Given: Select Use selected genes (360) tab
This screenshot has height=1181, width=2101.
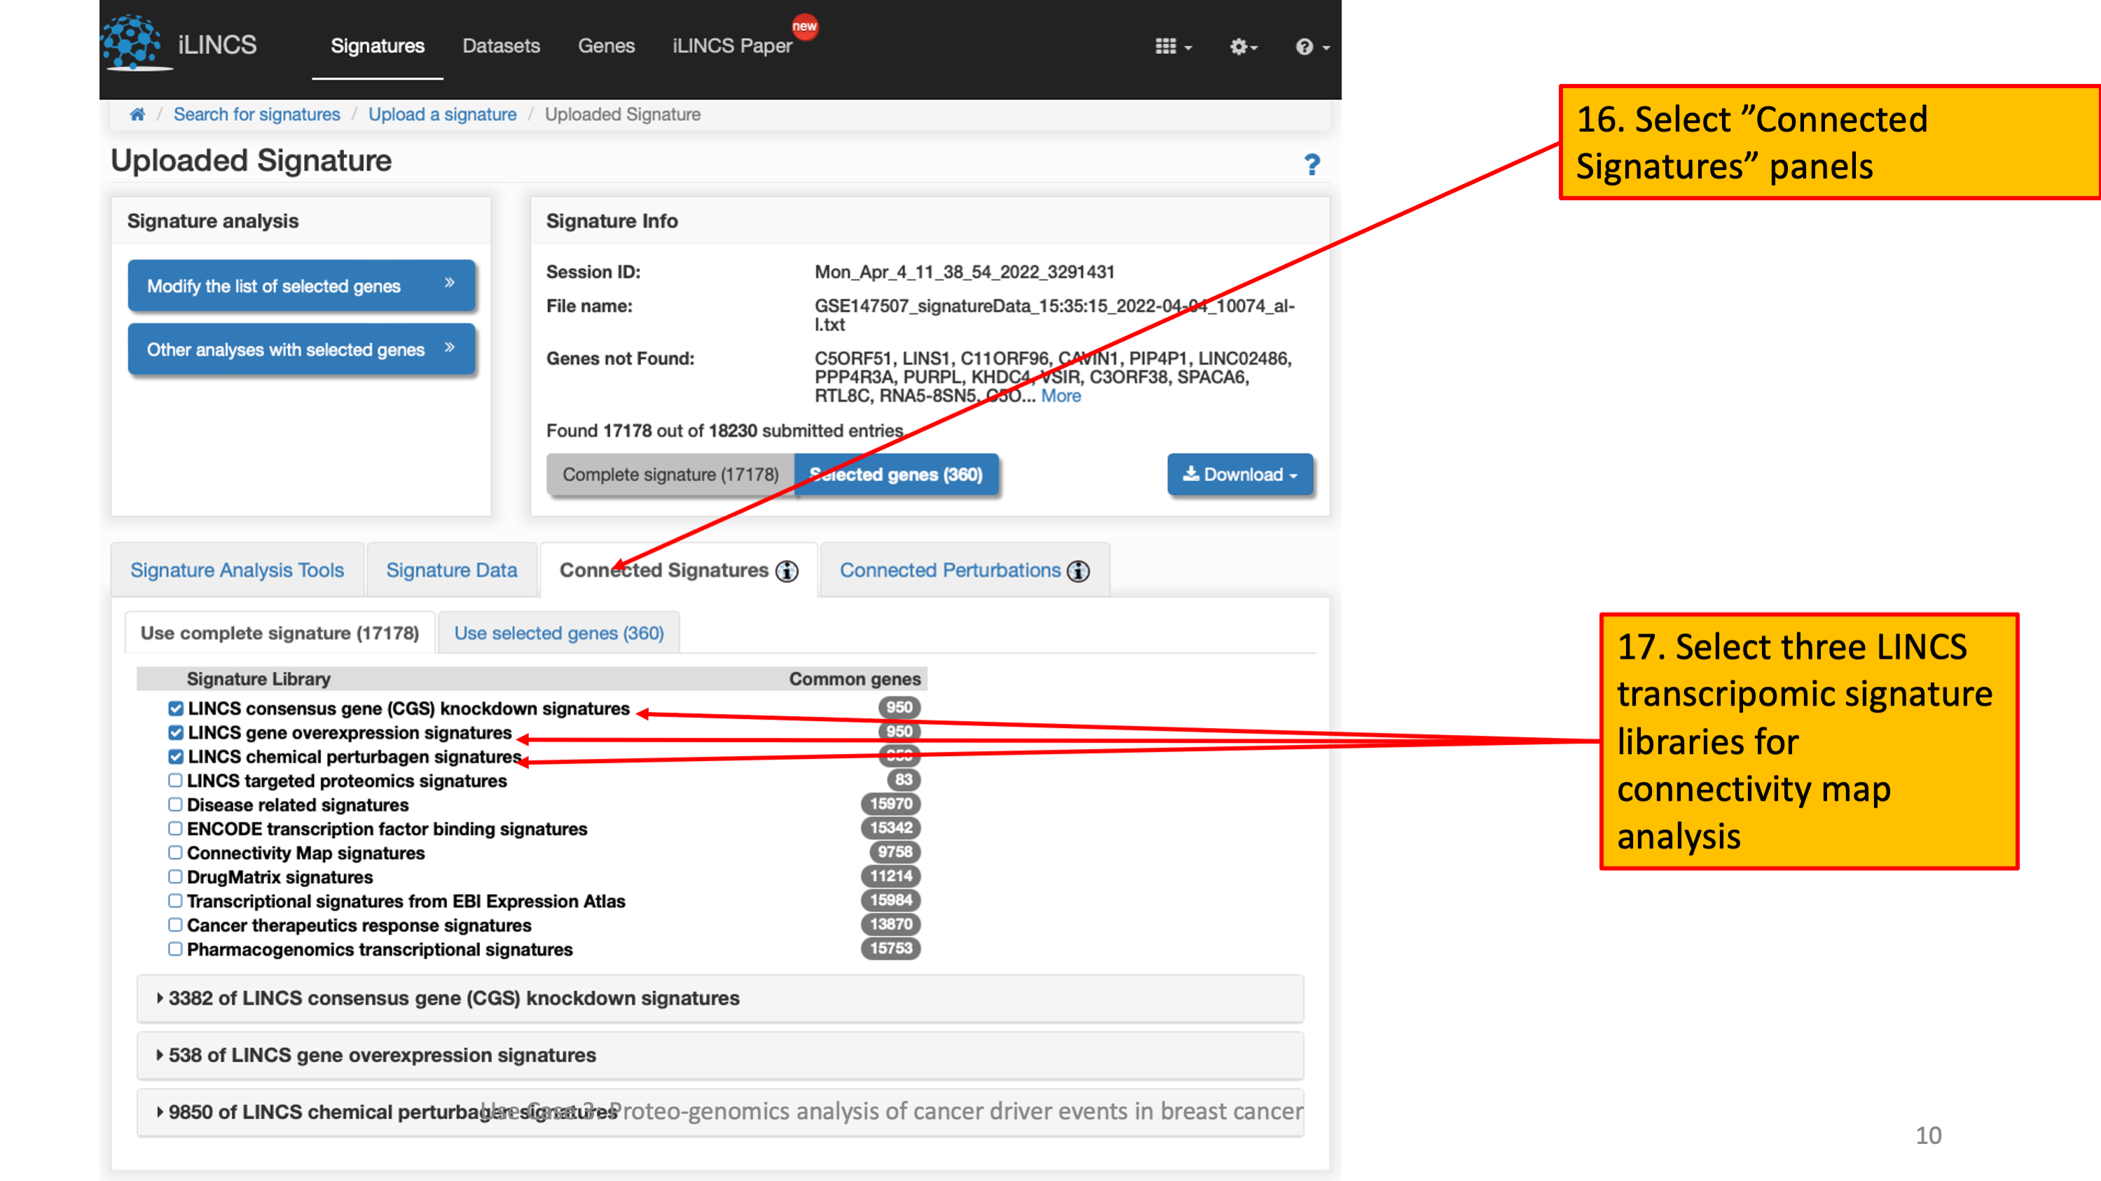Looking at the screenshot, I should click(x=558, y=634).
